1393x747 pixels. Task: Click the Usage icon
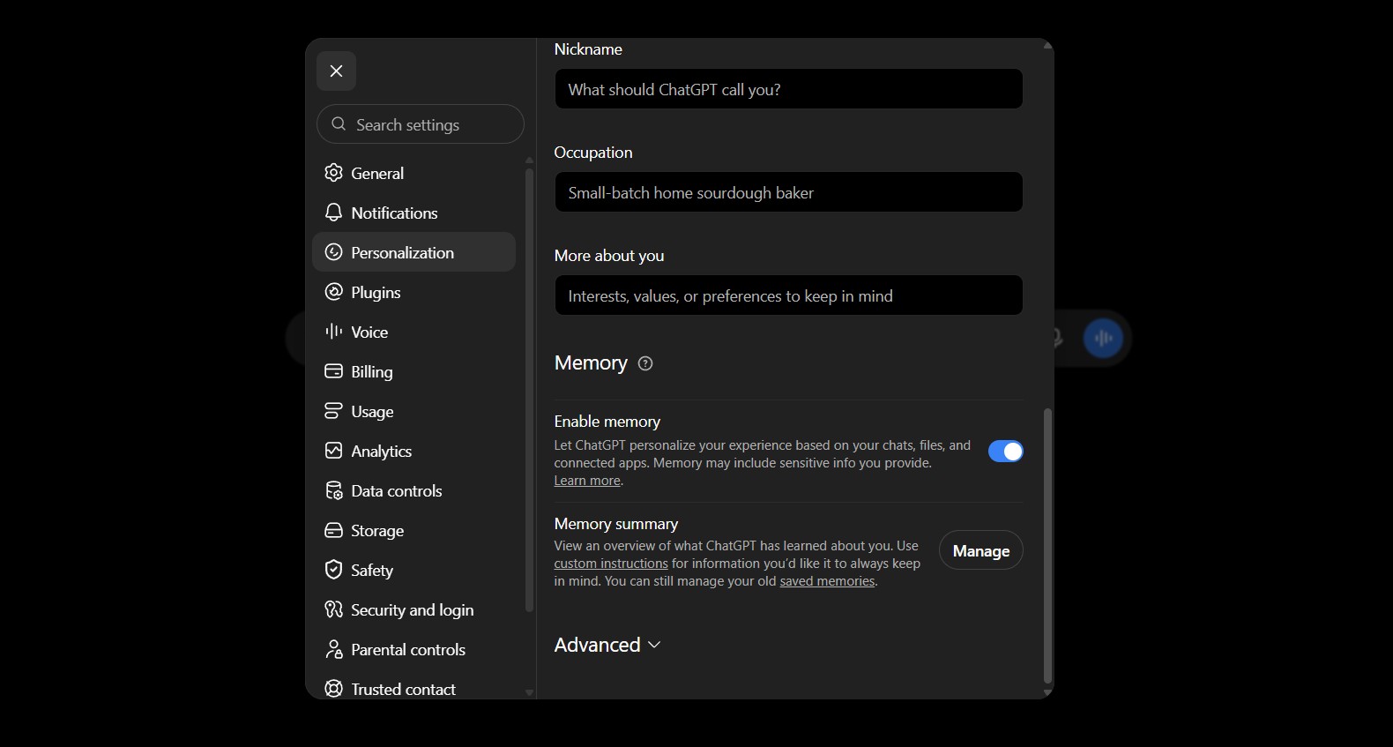333,411
